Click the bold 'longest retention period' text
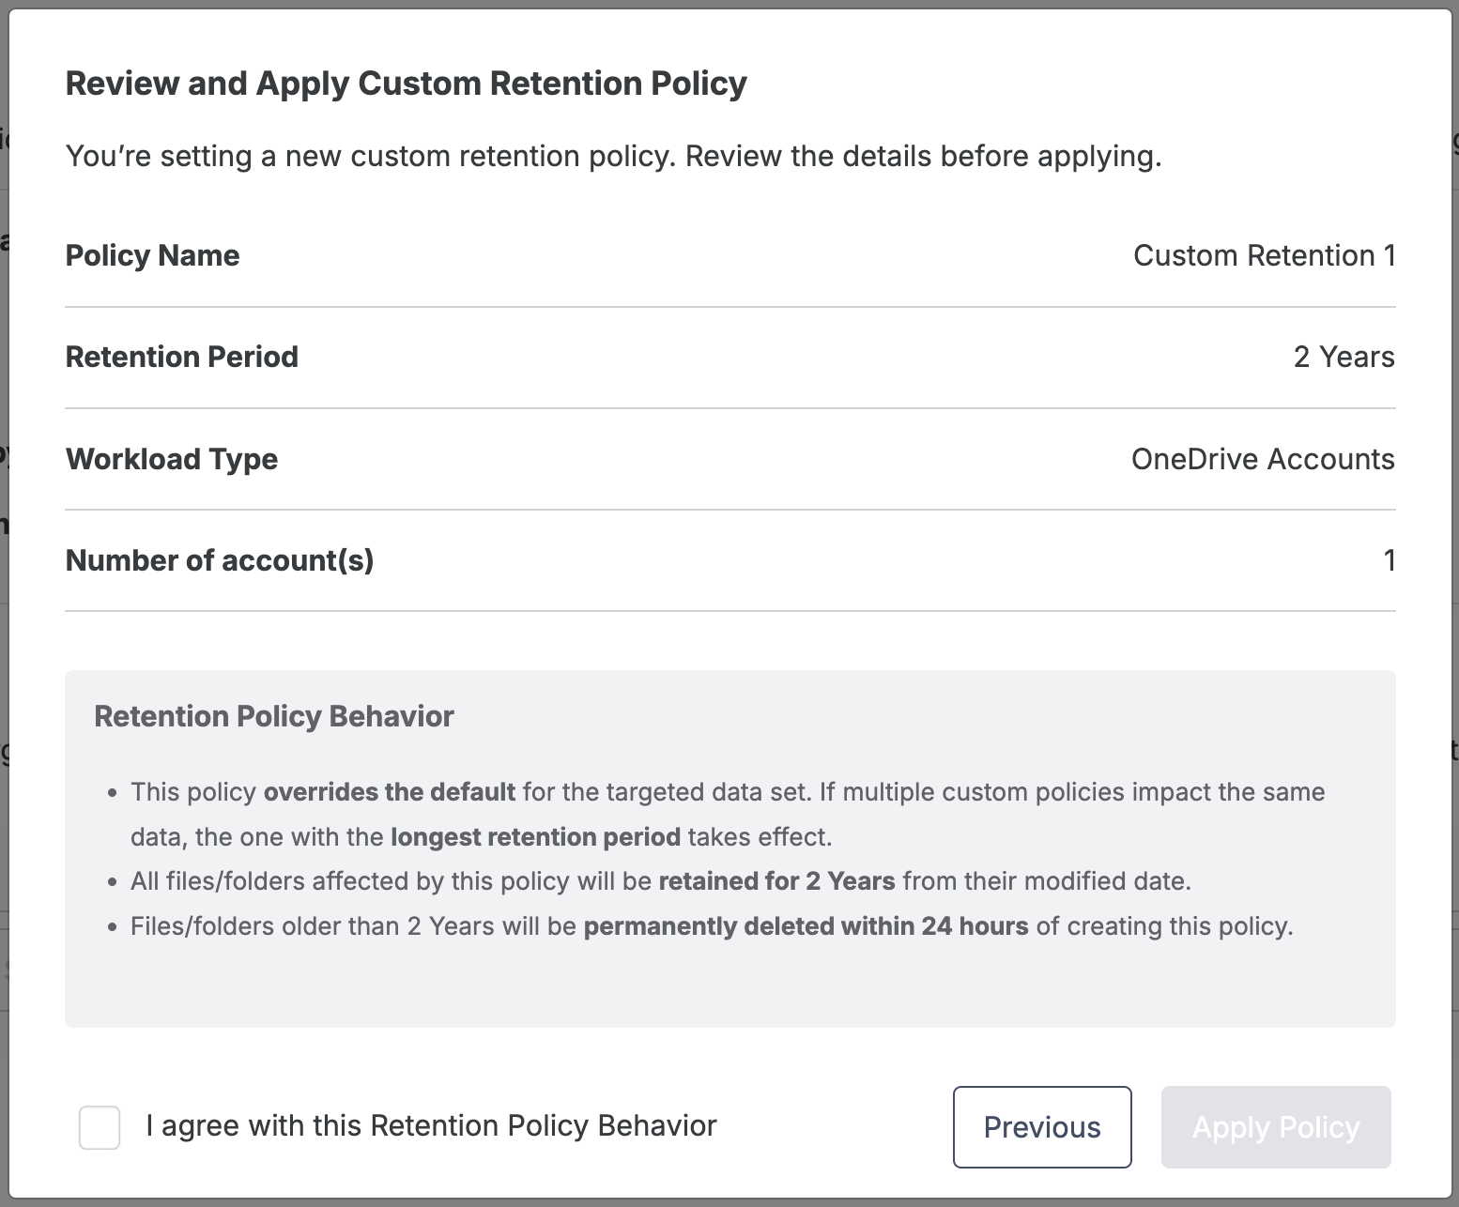The image size is (1459, 1207). (535, 837)
